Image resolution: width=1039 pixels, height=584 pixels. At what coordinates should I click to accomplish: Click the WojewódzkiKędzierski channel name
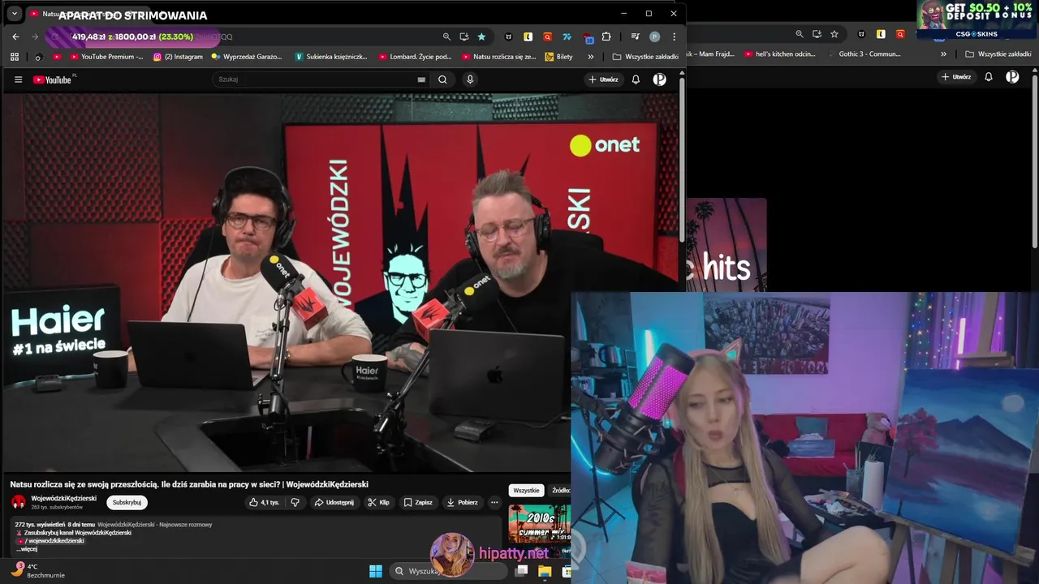click(63, 498)
